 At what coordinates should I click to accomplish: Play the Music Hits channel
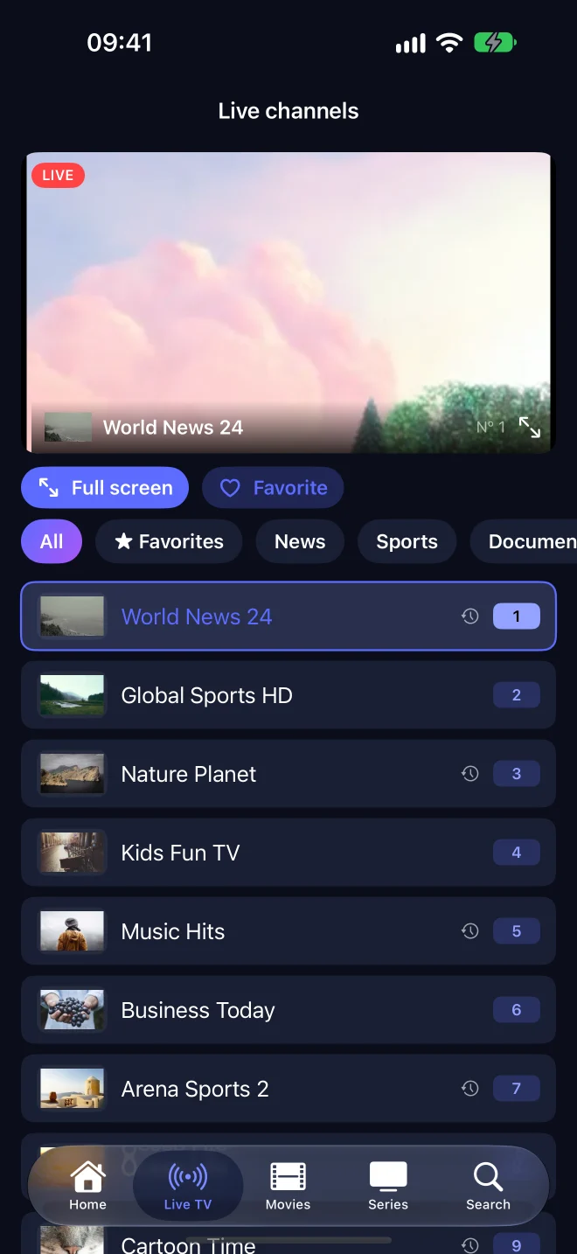click(288, 931)
